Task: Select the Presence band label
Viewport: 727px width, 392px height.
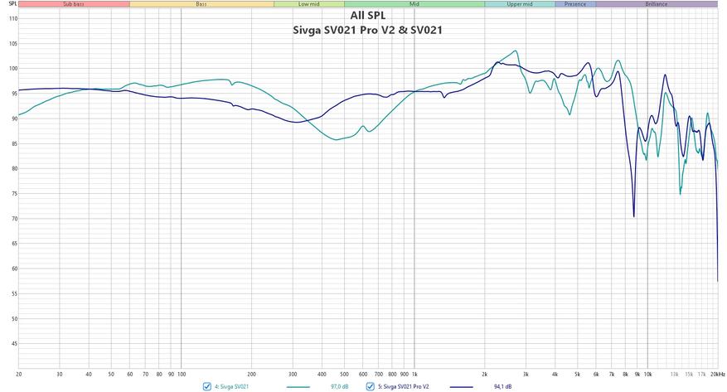Action: point(575,4)
